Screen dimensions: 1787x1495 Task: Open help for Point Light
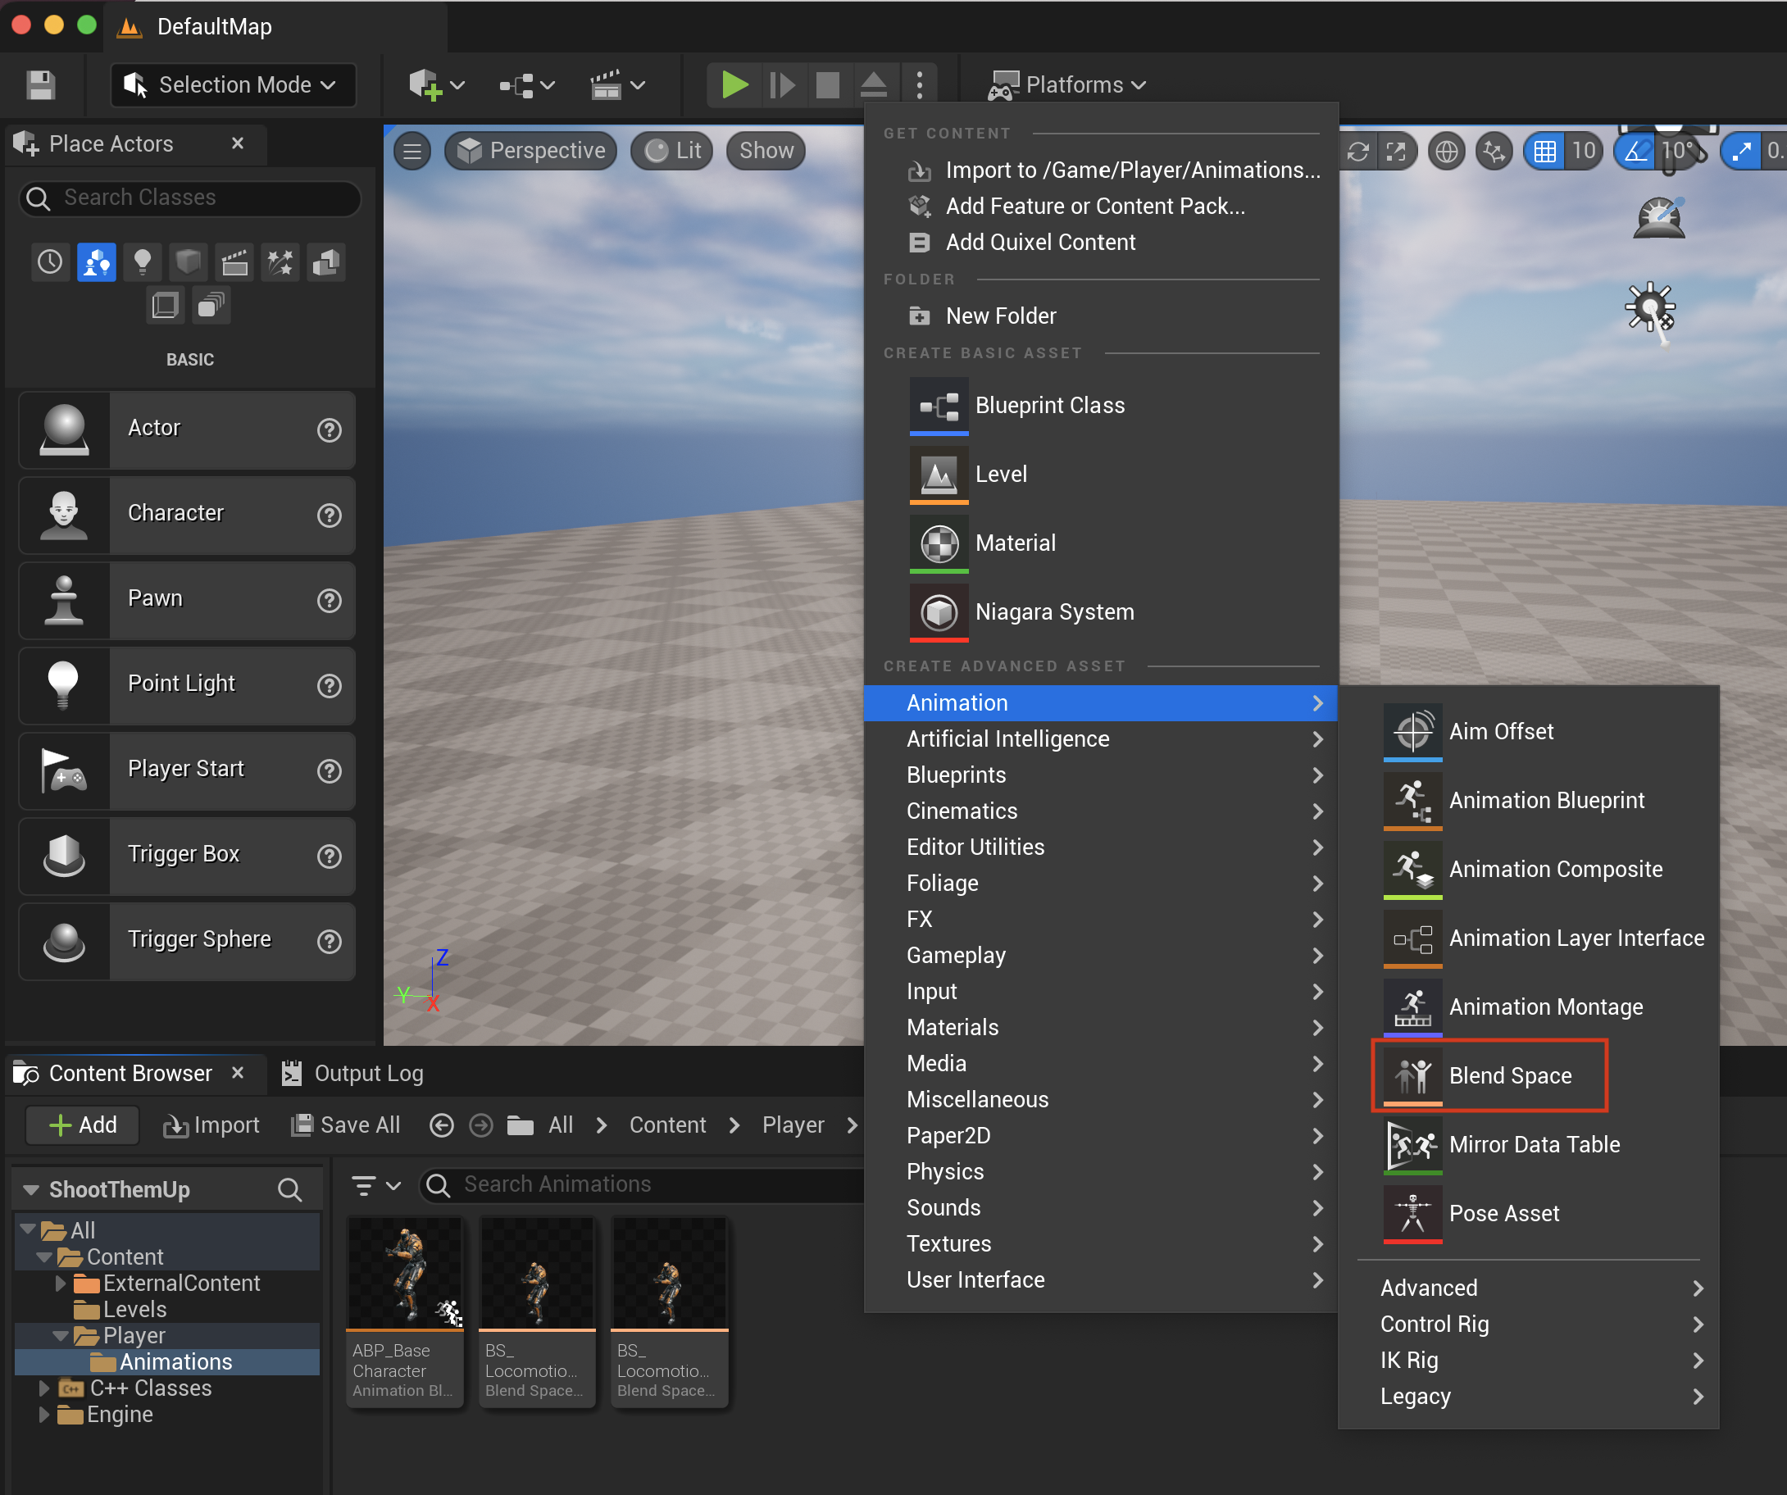(x=330, y=685)
